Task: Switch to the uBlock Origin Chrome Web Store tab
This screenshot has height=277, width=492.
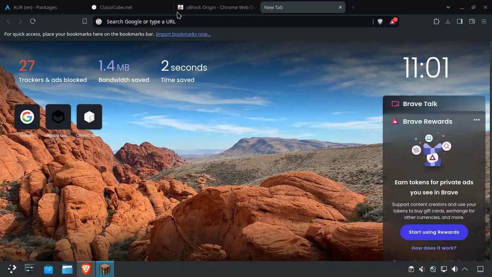Action: [x=216, y=7]
